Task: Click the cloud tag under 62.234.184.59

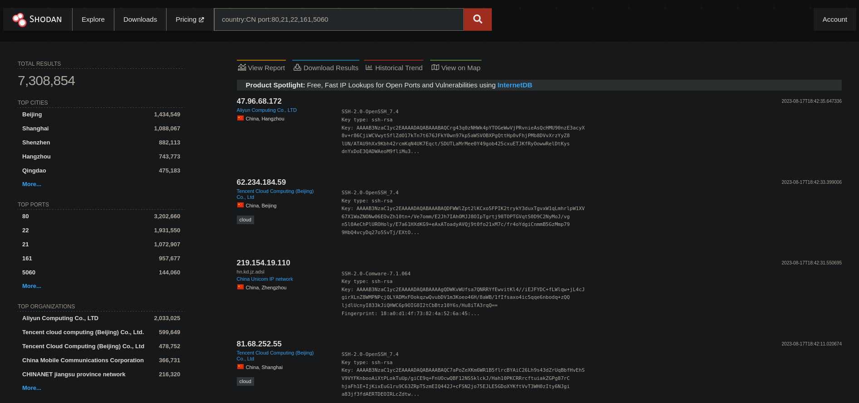Action: tap(245, 220)
